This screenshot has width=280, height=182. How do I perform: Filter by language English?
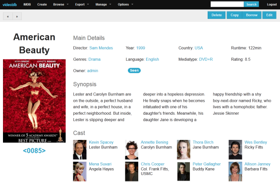pyautogui.click(x=152, y=59)
